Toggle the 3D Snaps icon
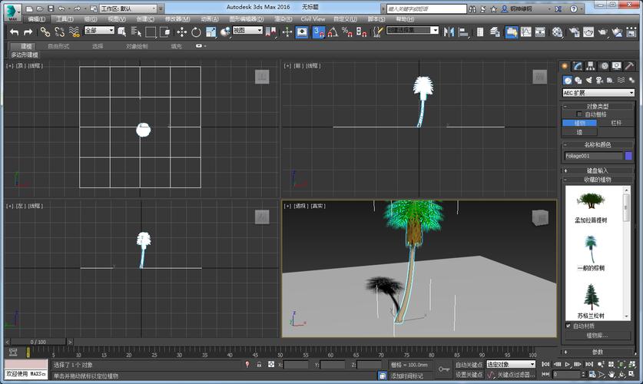The width and height of the screenshot is (643, 384). click(319, 31)
